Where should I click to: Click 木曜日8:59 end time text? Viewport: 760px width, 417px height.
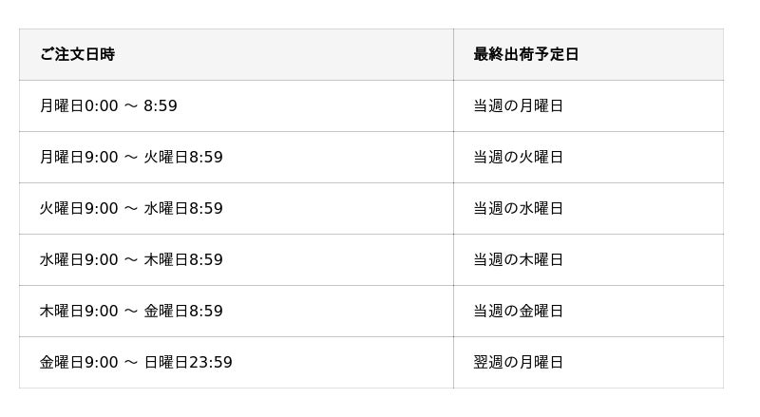pyautogui.click(x=183, y=260)
